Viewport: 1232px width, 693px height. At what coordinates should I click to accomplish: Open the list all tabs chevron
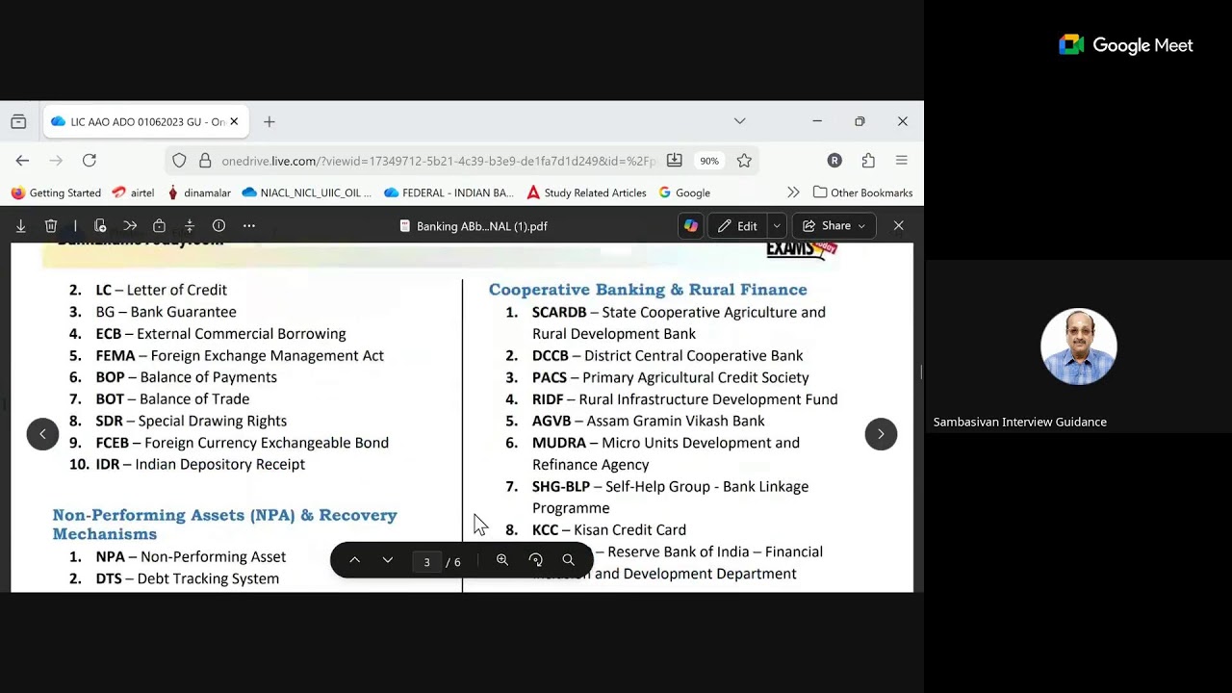coord(739,121)
